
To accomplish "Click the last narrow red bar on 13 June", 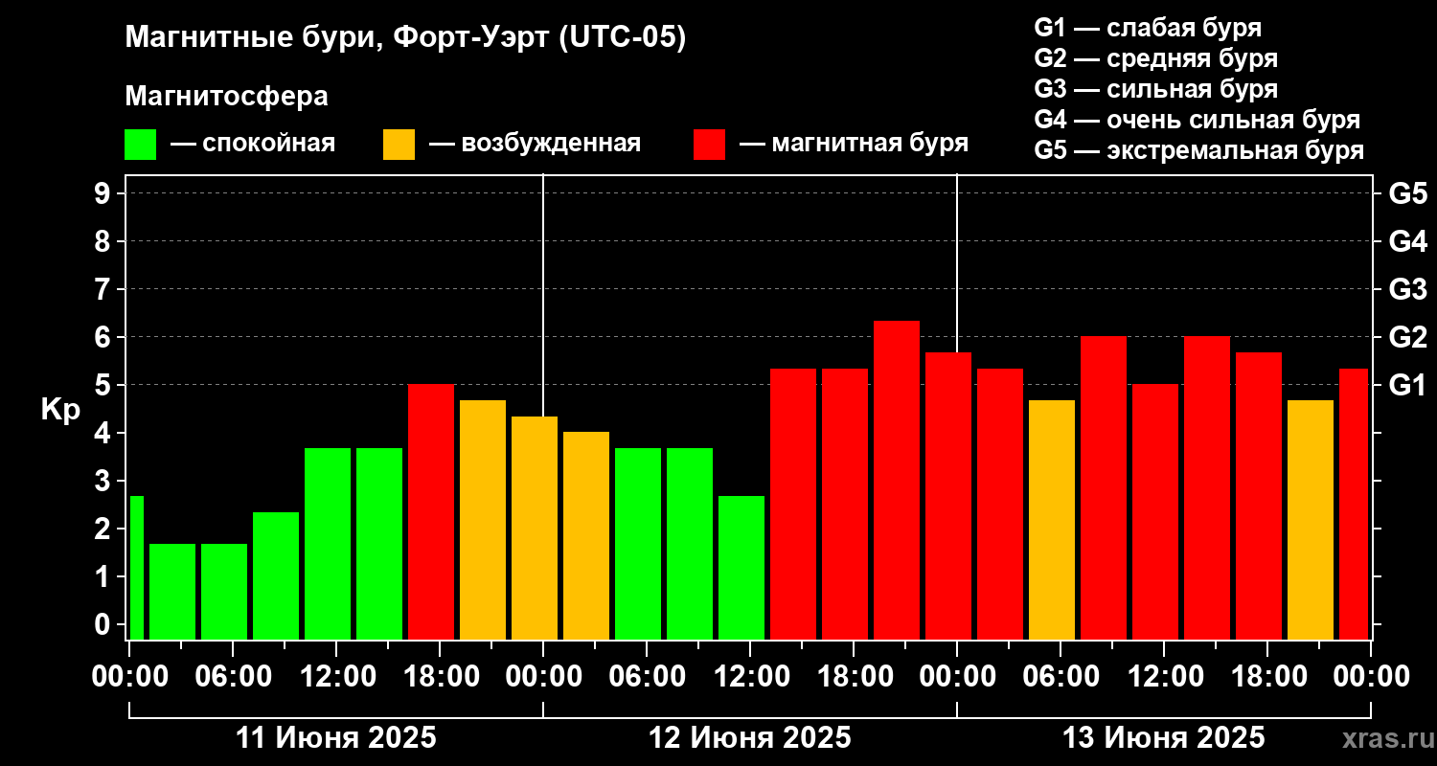I will tap(1354, 504).
